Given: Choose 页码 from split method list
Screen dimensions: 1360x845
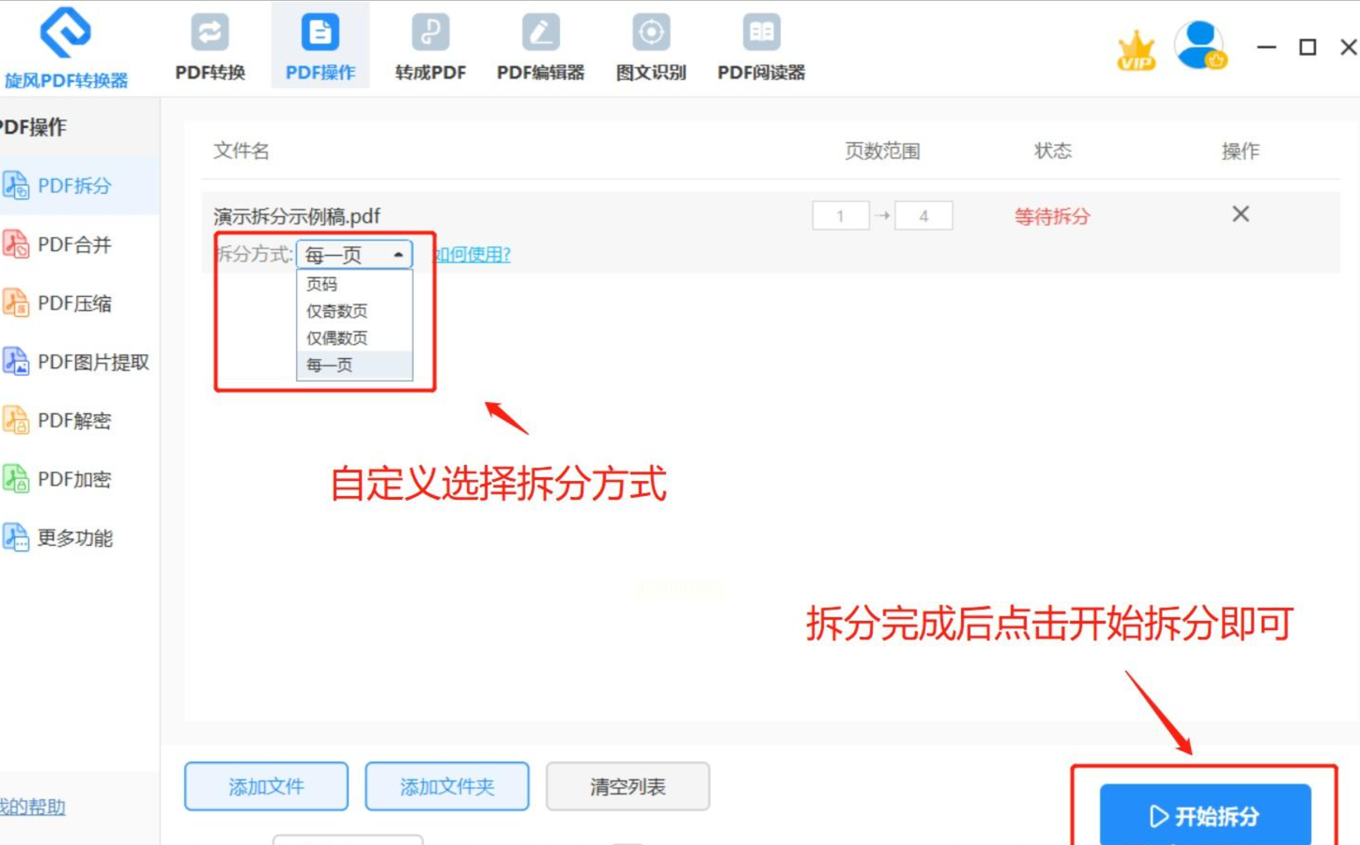Looking at the screenshot, I should 322,284.
